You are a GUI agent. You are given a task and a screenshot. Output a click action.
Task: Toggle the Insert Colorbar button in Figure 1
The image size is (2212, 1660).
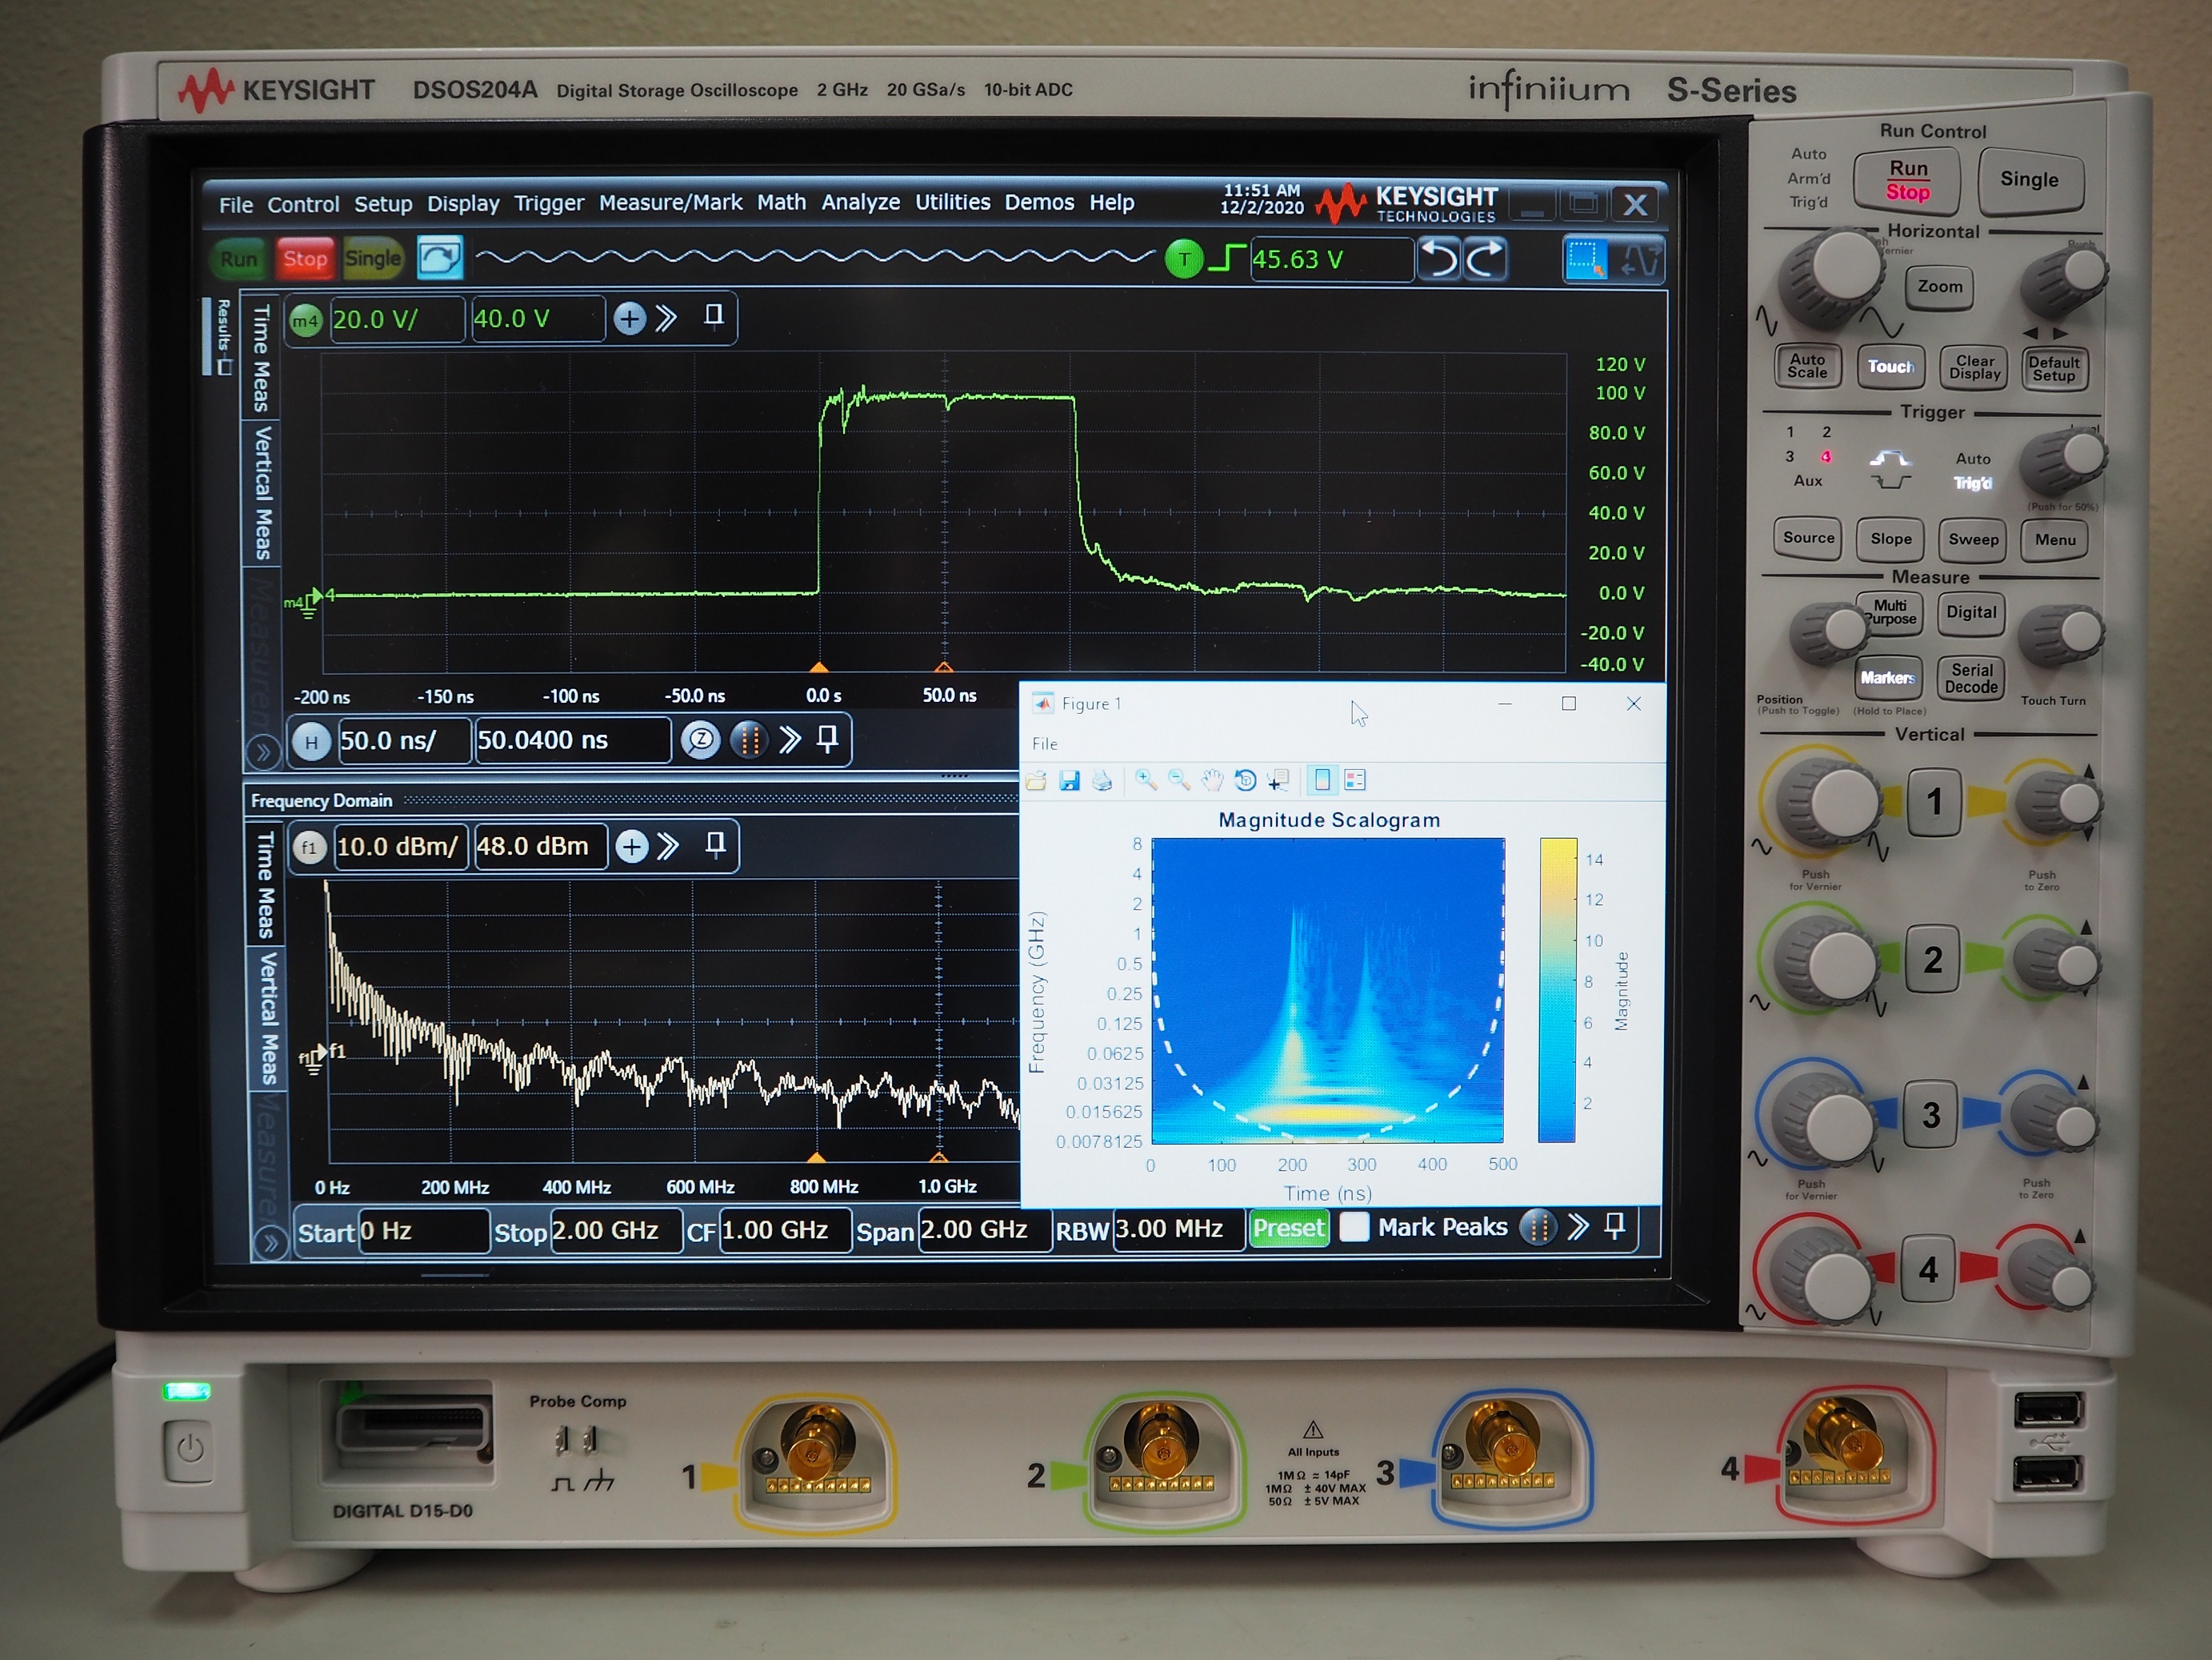(x=1322, y=780)
